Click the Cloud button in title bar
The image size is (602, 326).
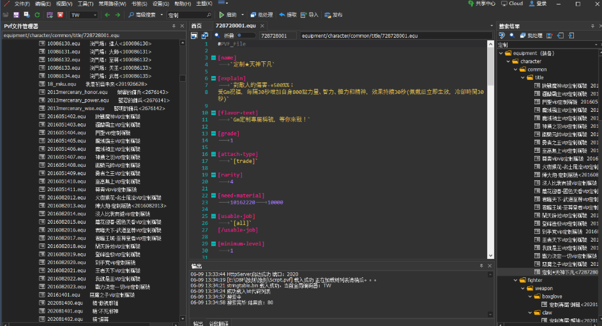coord(512,3)
